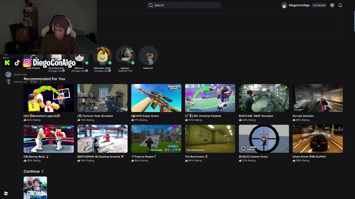Click the "Tactical: Swat Simulator" title
The width and height of the screenshot is (355, 199).
[95, 116]
